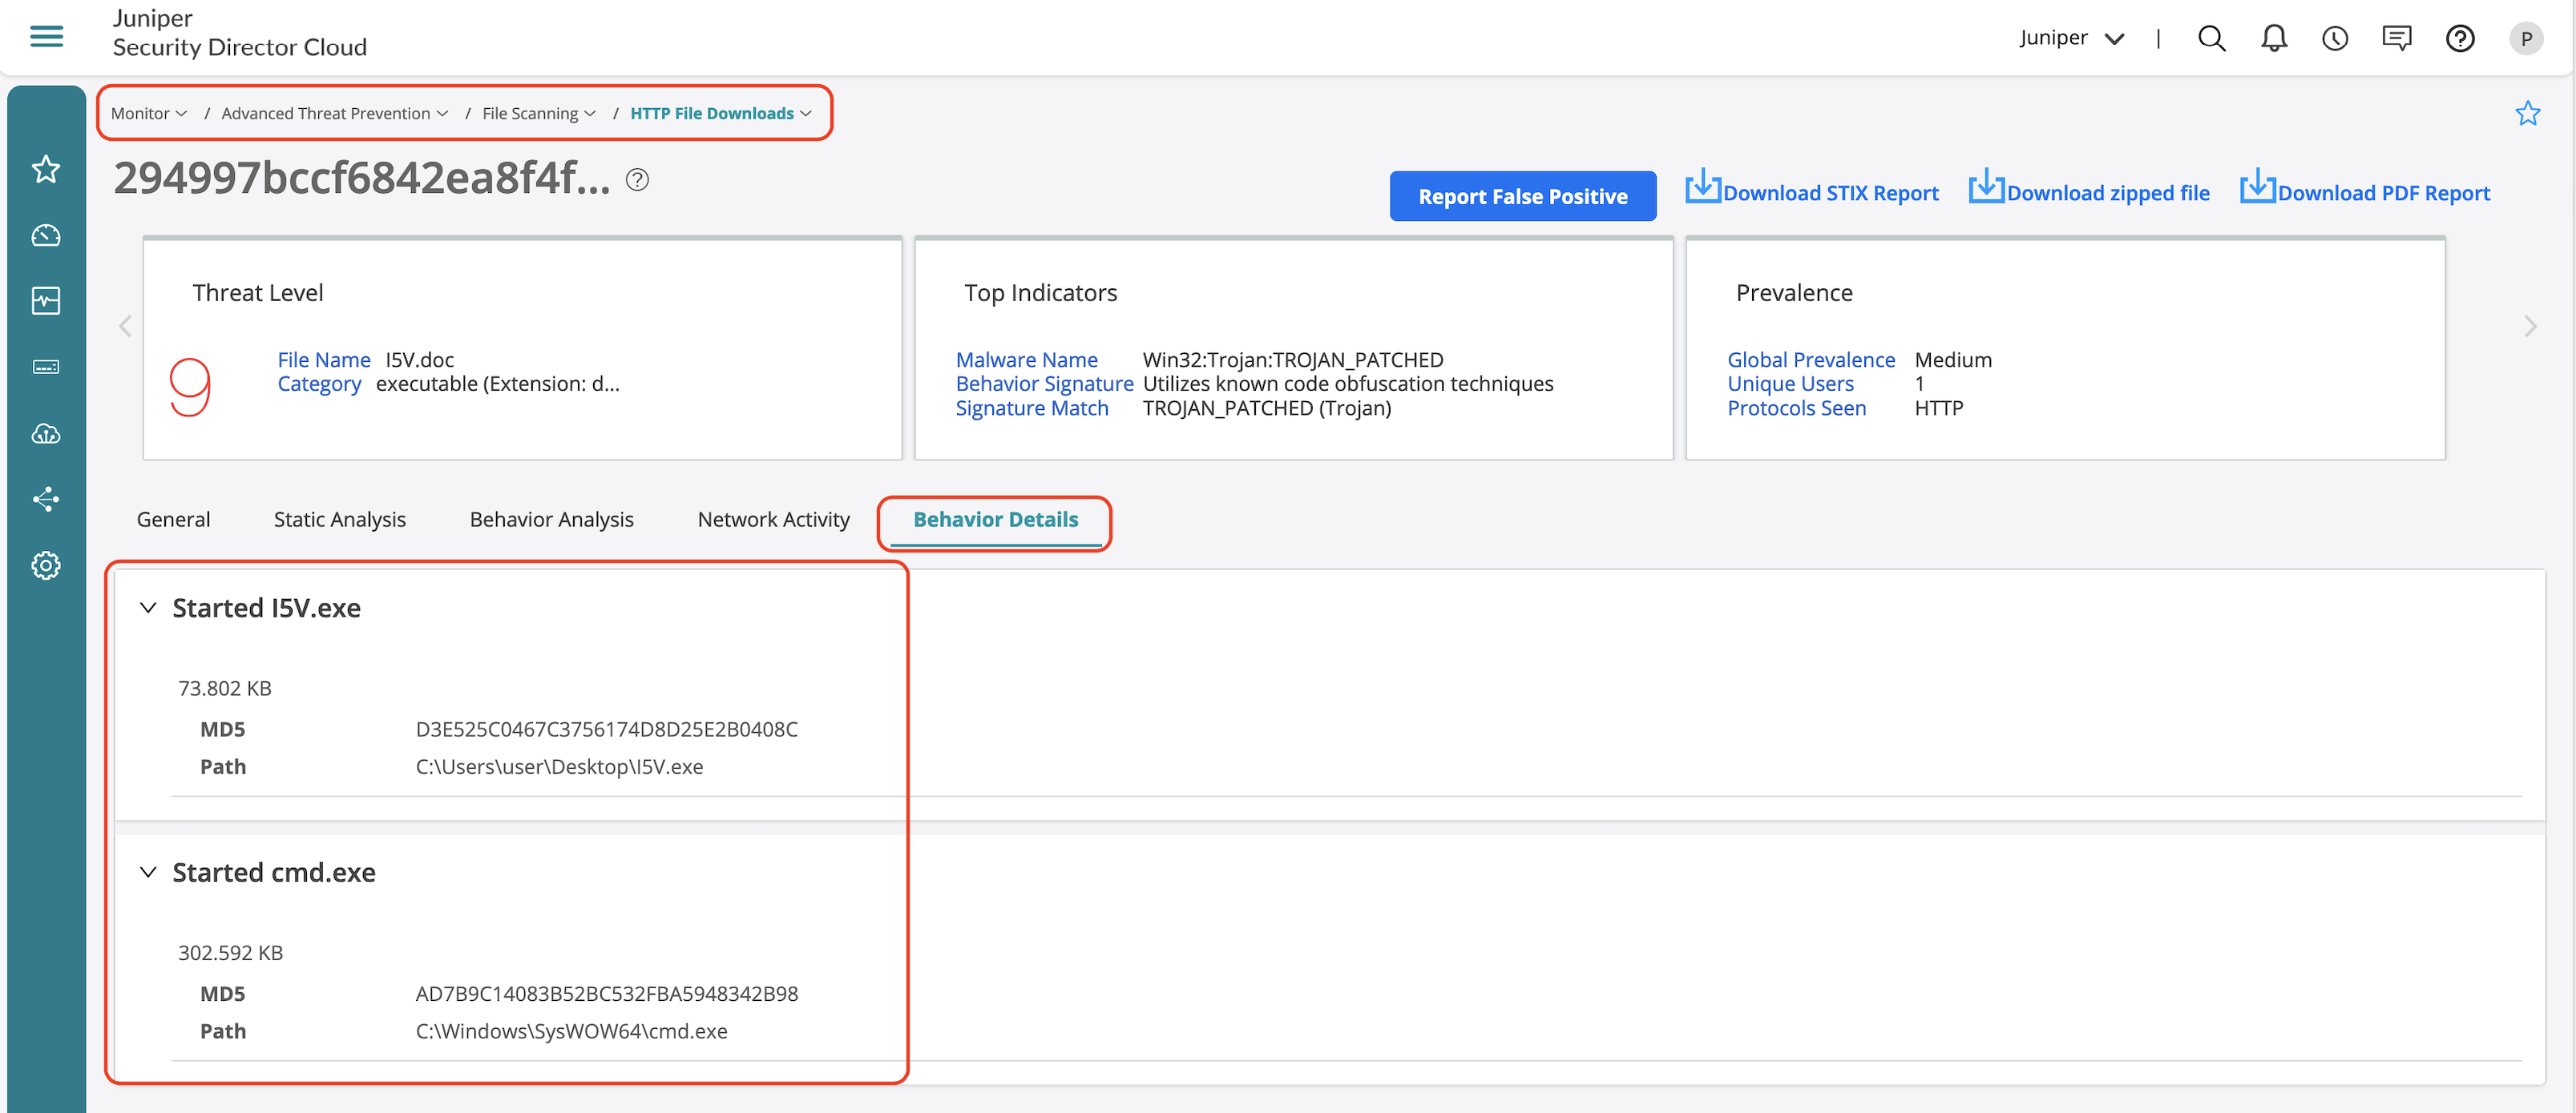2576x1113 pixels.
Task: Open the notifications bell
Action: 2273,38
